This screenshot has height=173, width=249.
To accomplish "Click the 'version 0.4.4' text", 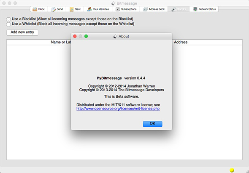I will click(x=135, y=78).
